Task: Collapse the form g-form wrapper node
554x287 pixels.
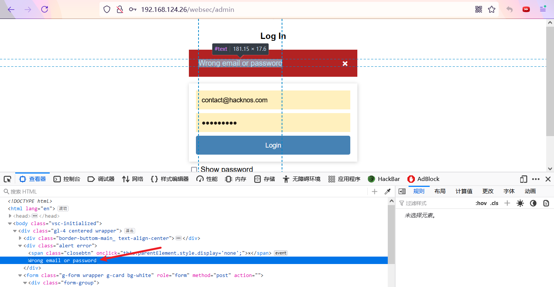Action: point(20,275)
